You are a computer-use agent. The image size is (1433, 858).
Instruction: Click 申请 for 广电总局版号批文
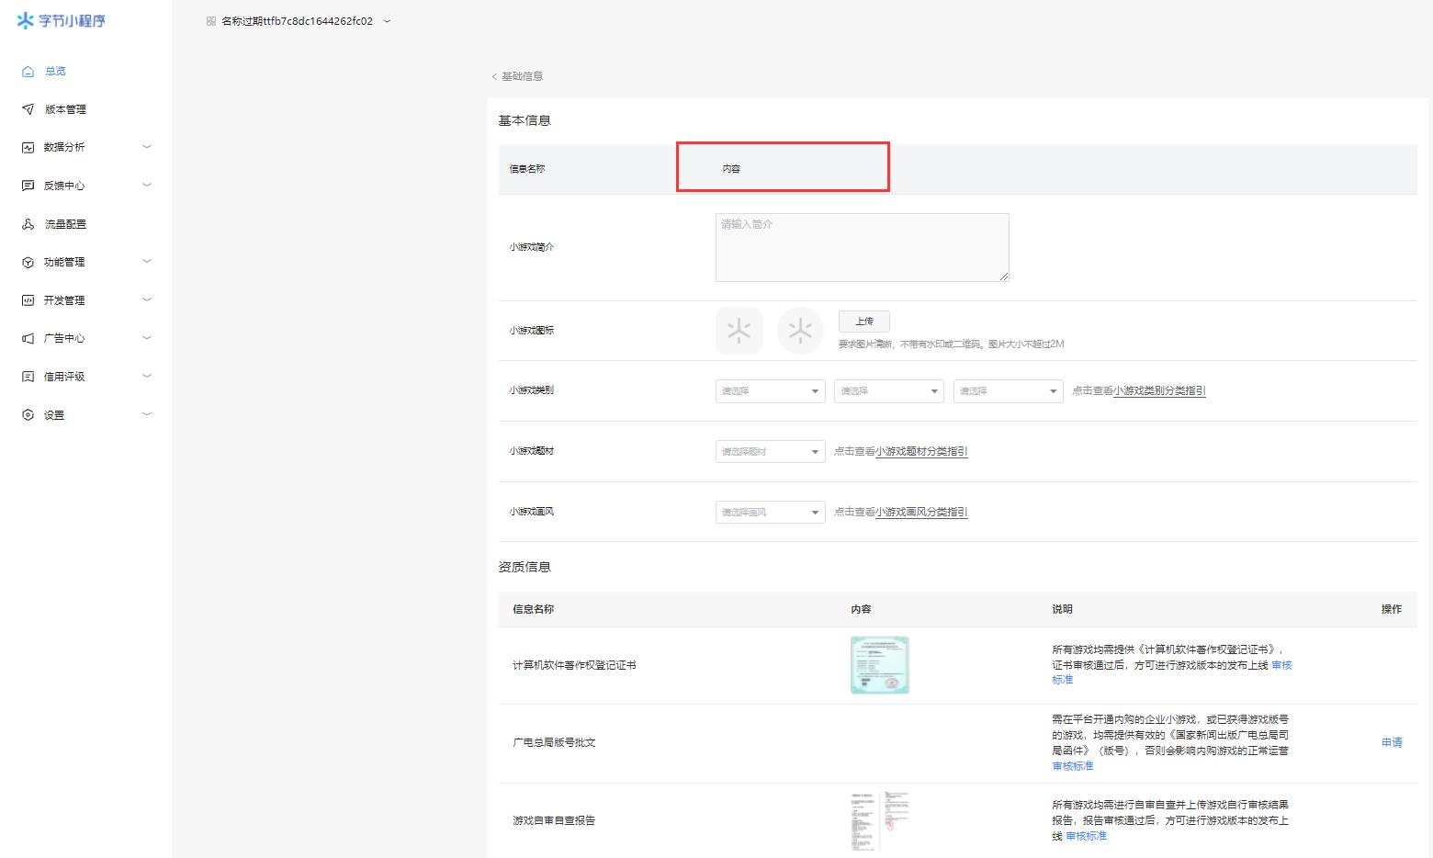click(x=1392, y=742)
